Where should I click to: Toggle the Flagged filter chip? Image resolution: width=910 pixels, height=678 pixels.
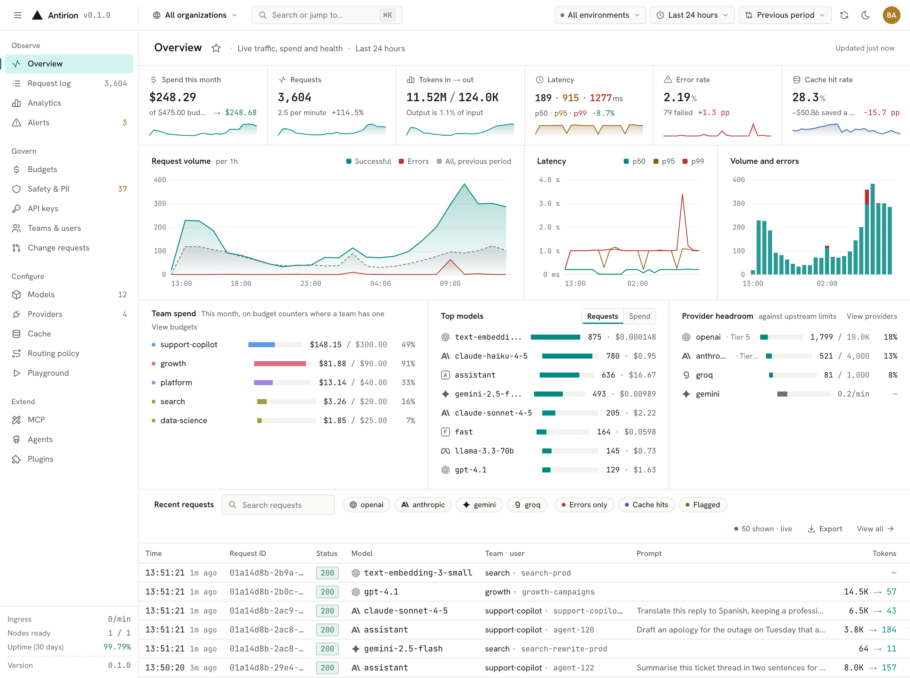702,505
